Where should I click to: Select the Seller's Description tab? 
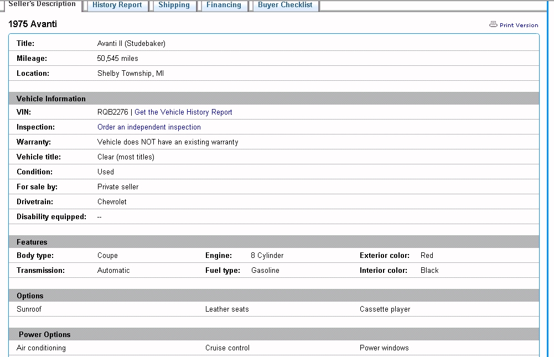[42, 4]
